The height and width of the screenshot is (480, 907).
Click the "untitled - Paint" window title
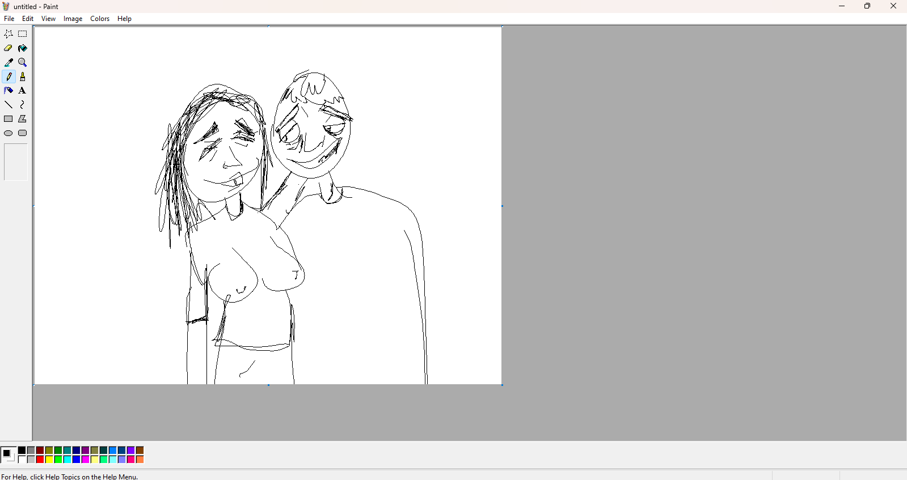(36, 7)
